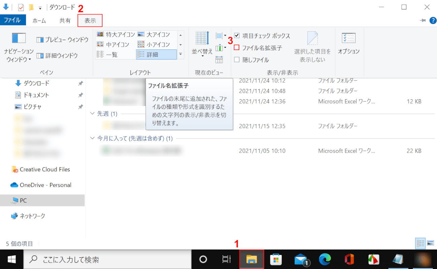Open the Add columns dropdown icon
Image resolution: width=437 pixels, height=269 pixels.
(x=221, y=47)
